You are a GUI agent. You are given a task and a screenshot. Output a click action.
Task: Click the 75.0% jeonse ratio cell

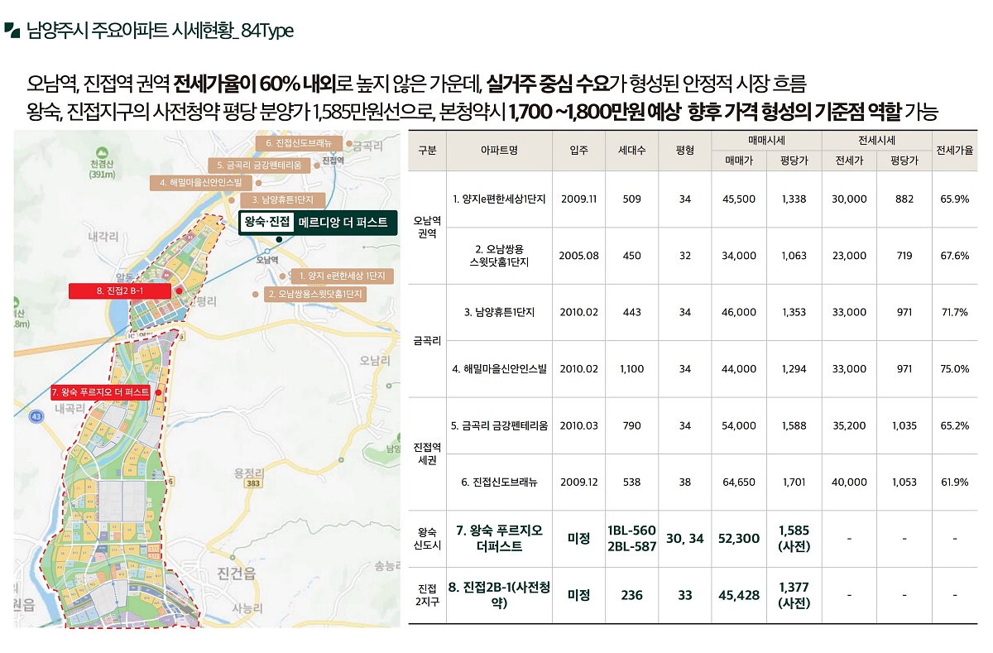(955, 369)
